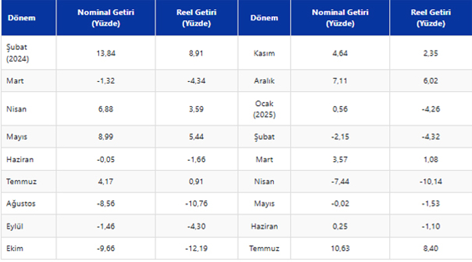Select the 13,84 nominal value cell
This screenshot has width=472, height=262.
106,53
